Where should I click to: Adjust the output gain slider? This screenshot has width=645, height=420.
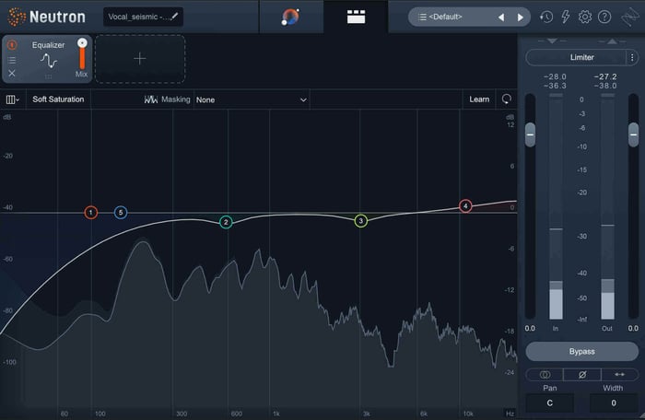[634, 134]
